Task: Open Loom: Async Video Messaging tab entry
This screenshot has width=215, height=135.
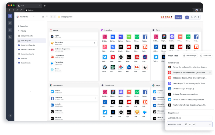Action: 189,83
